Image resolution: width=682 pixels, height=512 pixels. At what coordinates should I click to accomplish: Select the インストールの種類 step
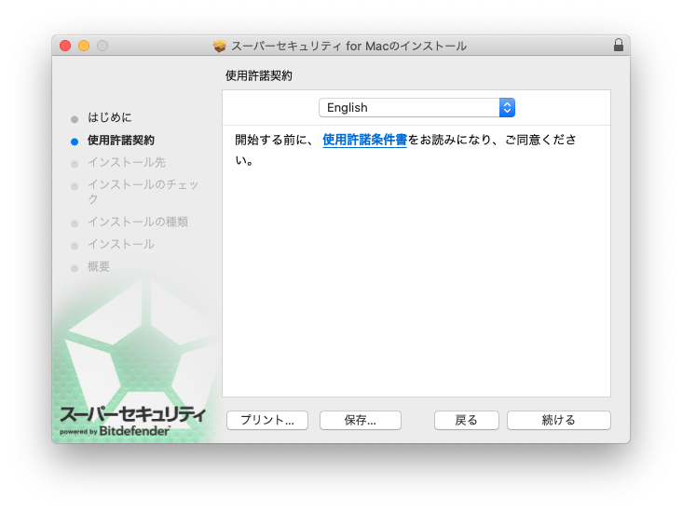[138, 222]
